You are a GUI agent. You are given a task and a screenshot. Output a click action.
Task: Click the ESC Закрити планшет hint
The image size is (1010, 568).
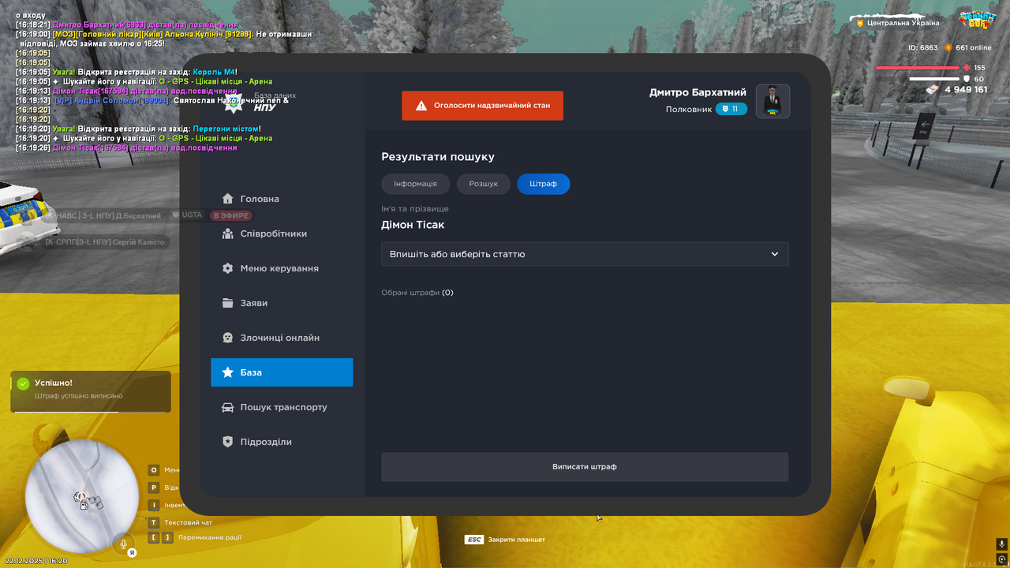pos(505,540)
